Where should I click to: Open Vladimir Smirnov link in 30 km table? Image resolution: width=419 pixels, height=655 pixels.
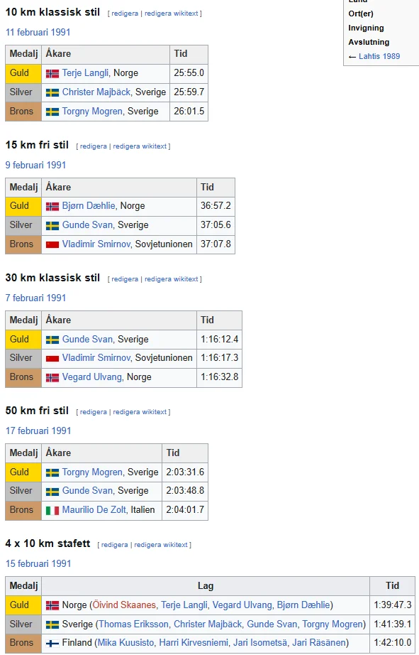[x=96, y=357]
